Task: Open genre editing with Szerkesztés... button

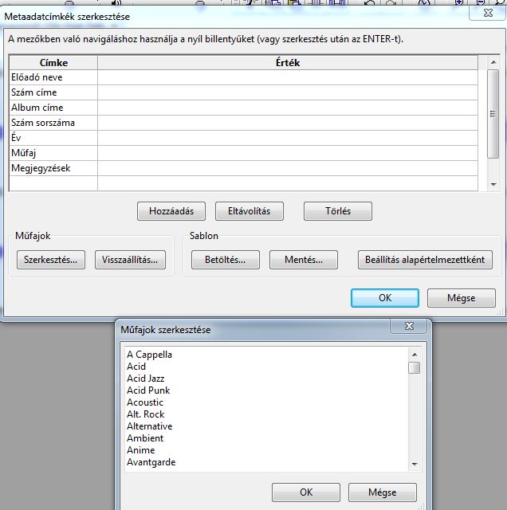Action: coord(51,260)
